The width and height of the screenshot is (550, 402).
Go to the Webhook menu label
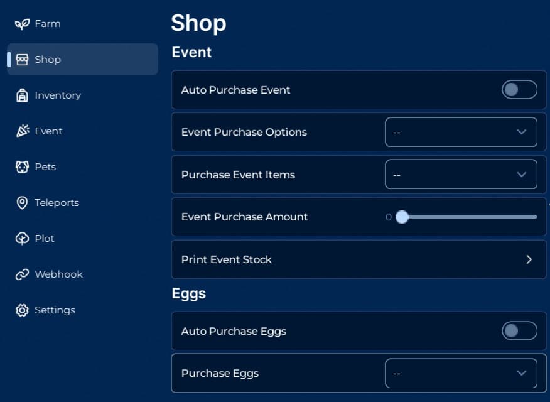[59, 274]
